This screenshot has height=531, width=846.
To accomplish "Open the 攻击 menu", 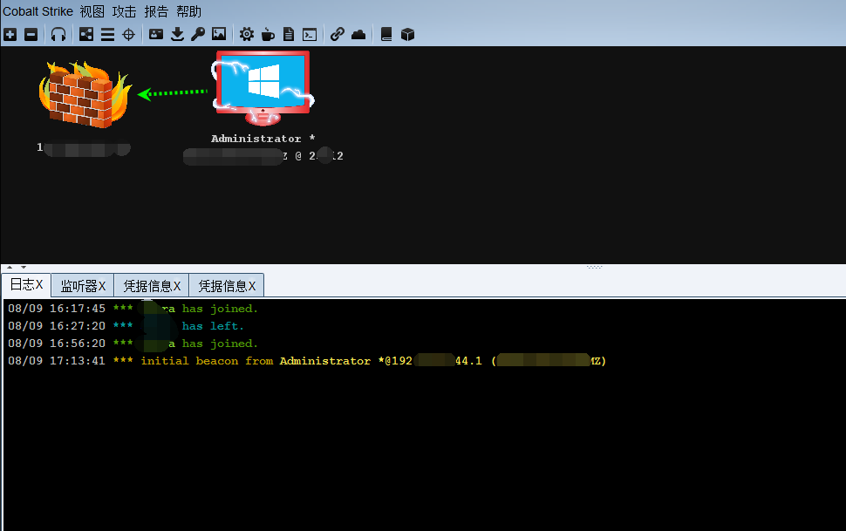I will (124, 11).
